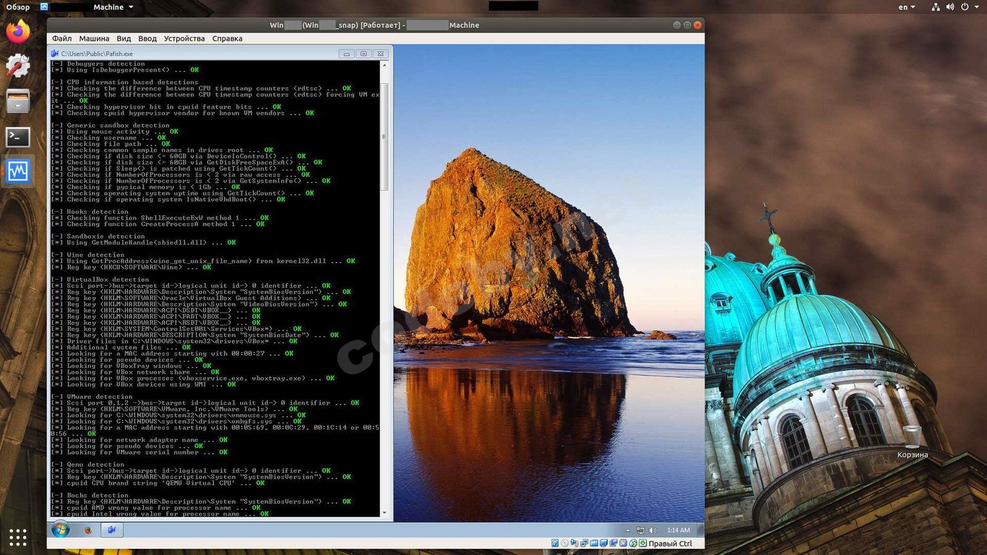Click the "Checking username" result line

pos(109,138)
